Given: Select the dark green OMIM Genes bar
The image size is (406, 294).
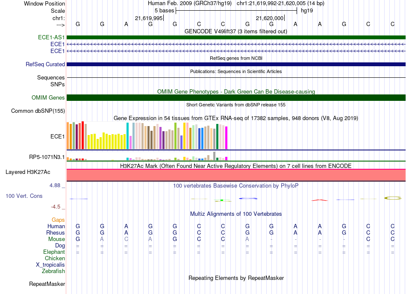Looking at the screenshot, I should 236,97.
